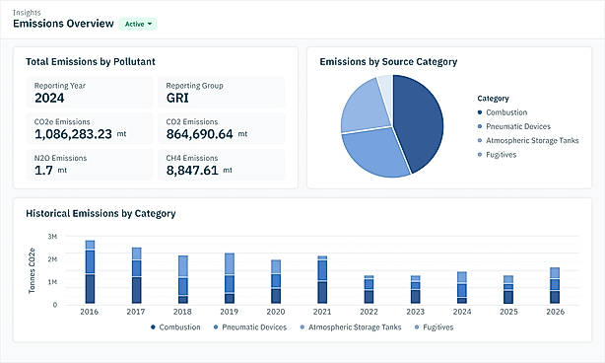Image resolution: width=605 pixels, height=363 pixels.
Task: Click the 2022 stacked bar
Action: 369,290
